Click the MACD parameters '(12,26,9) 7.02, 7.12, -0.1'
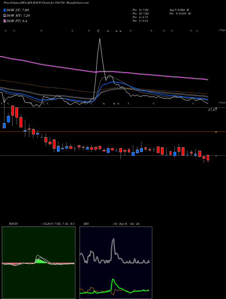 pos(58,224)
